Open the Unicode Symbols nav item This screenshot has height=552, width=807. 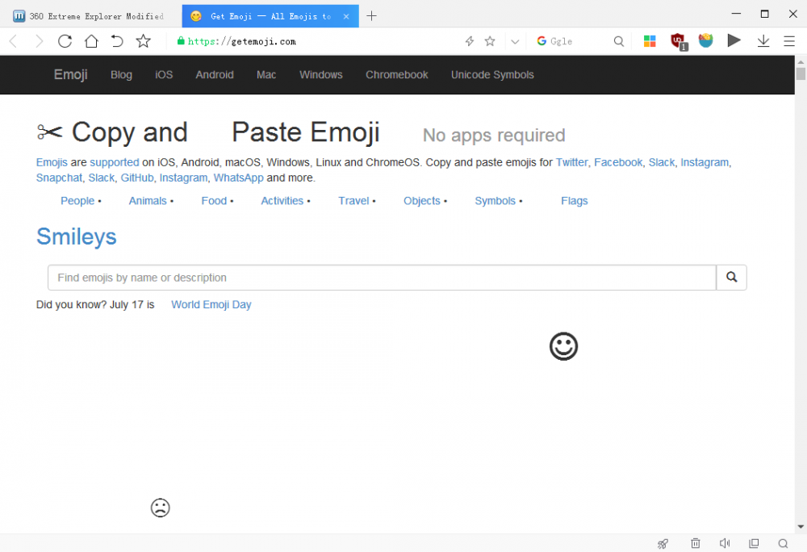click(x=492, y=74)
